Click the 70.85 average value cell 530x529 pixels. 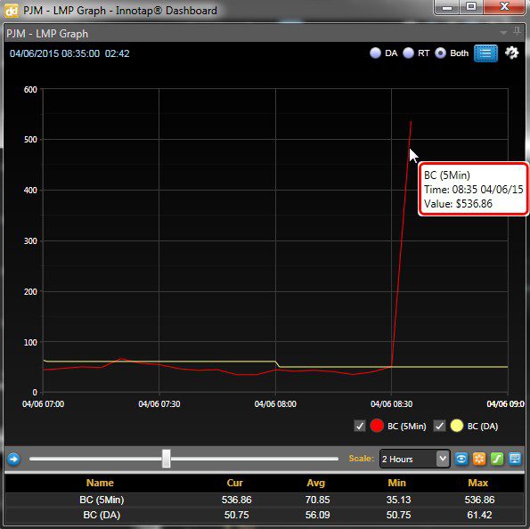click(x=317, y=500)
